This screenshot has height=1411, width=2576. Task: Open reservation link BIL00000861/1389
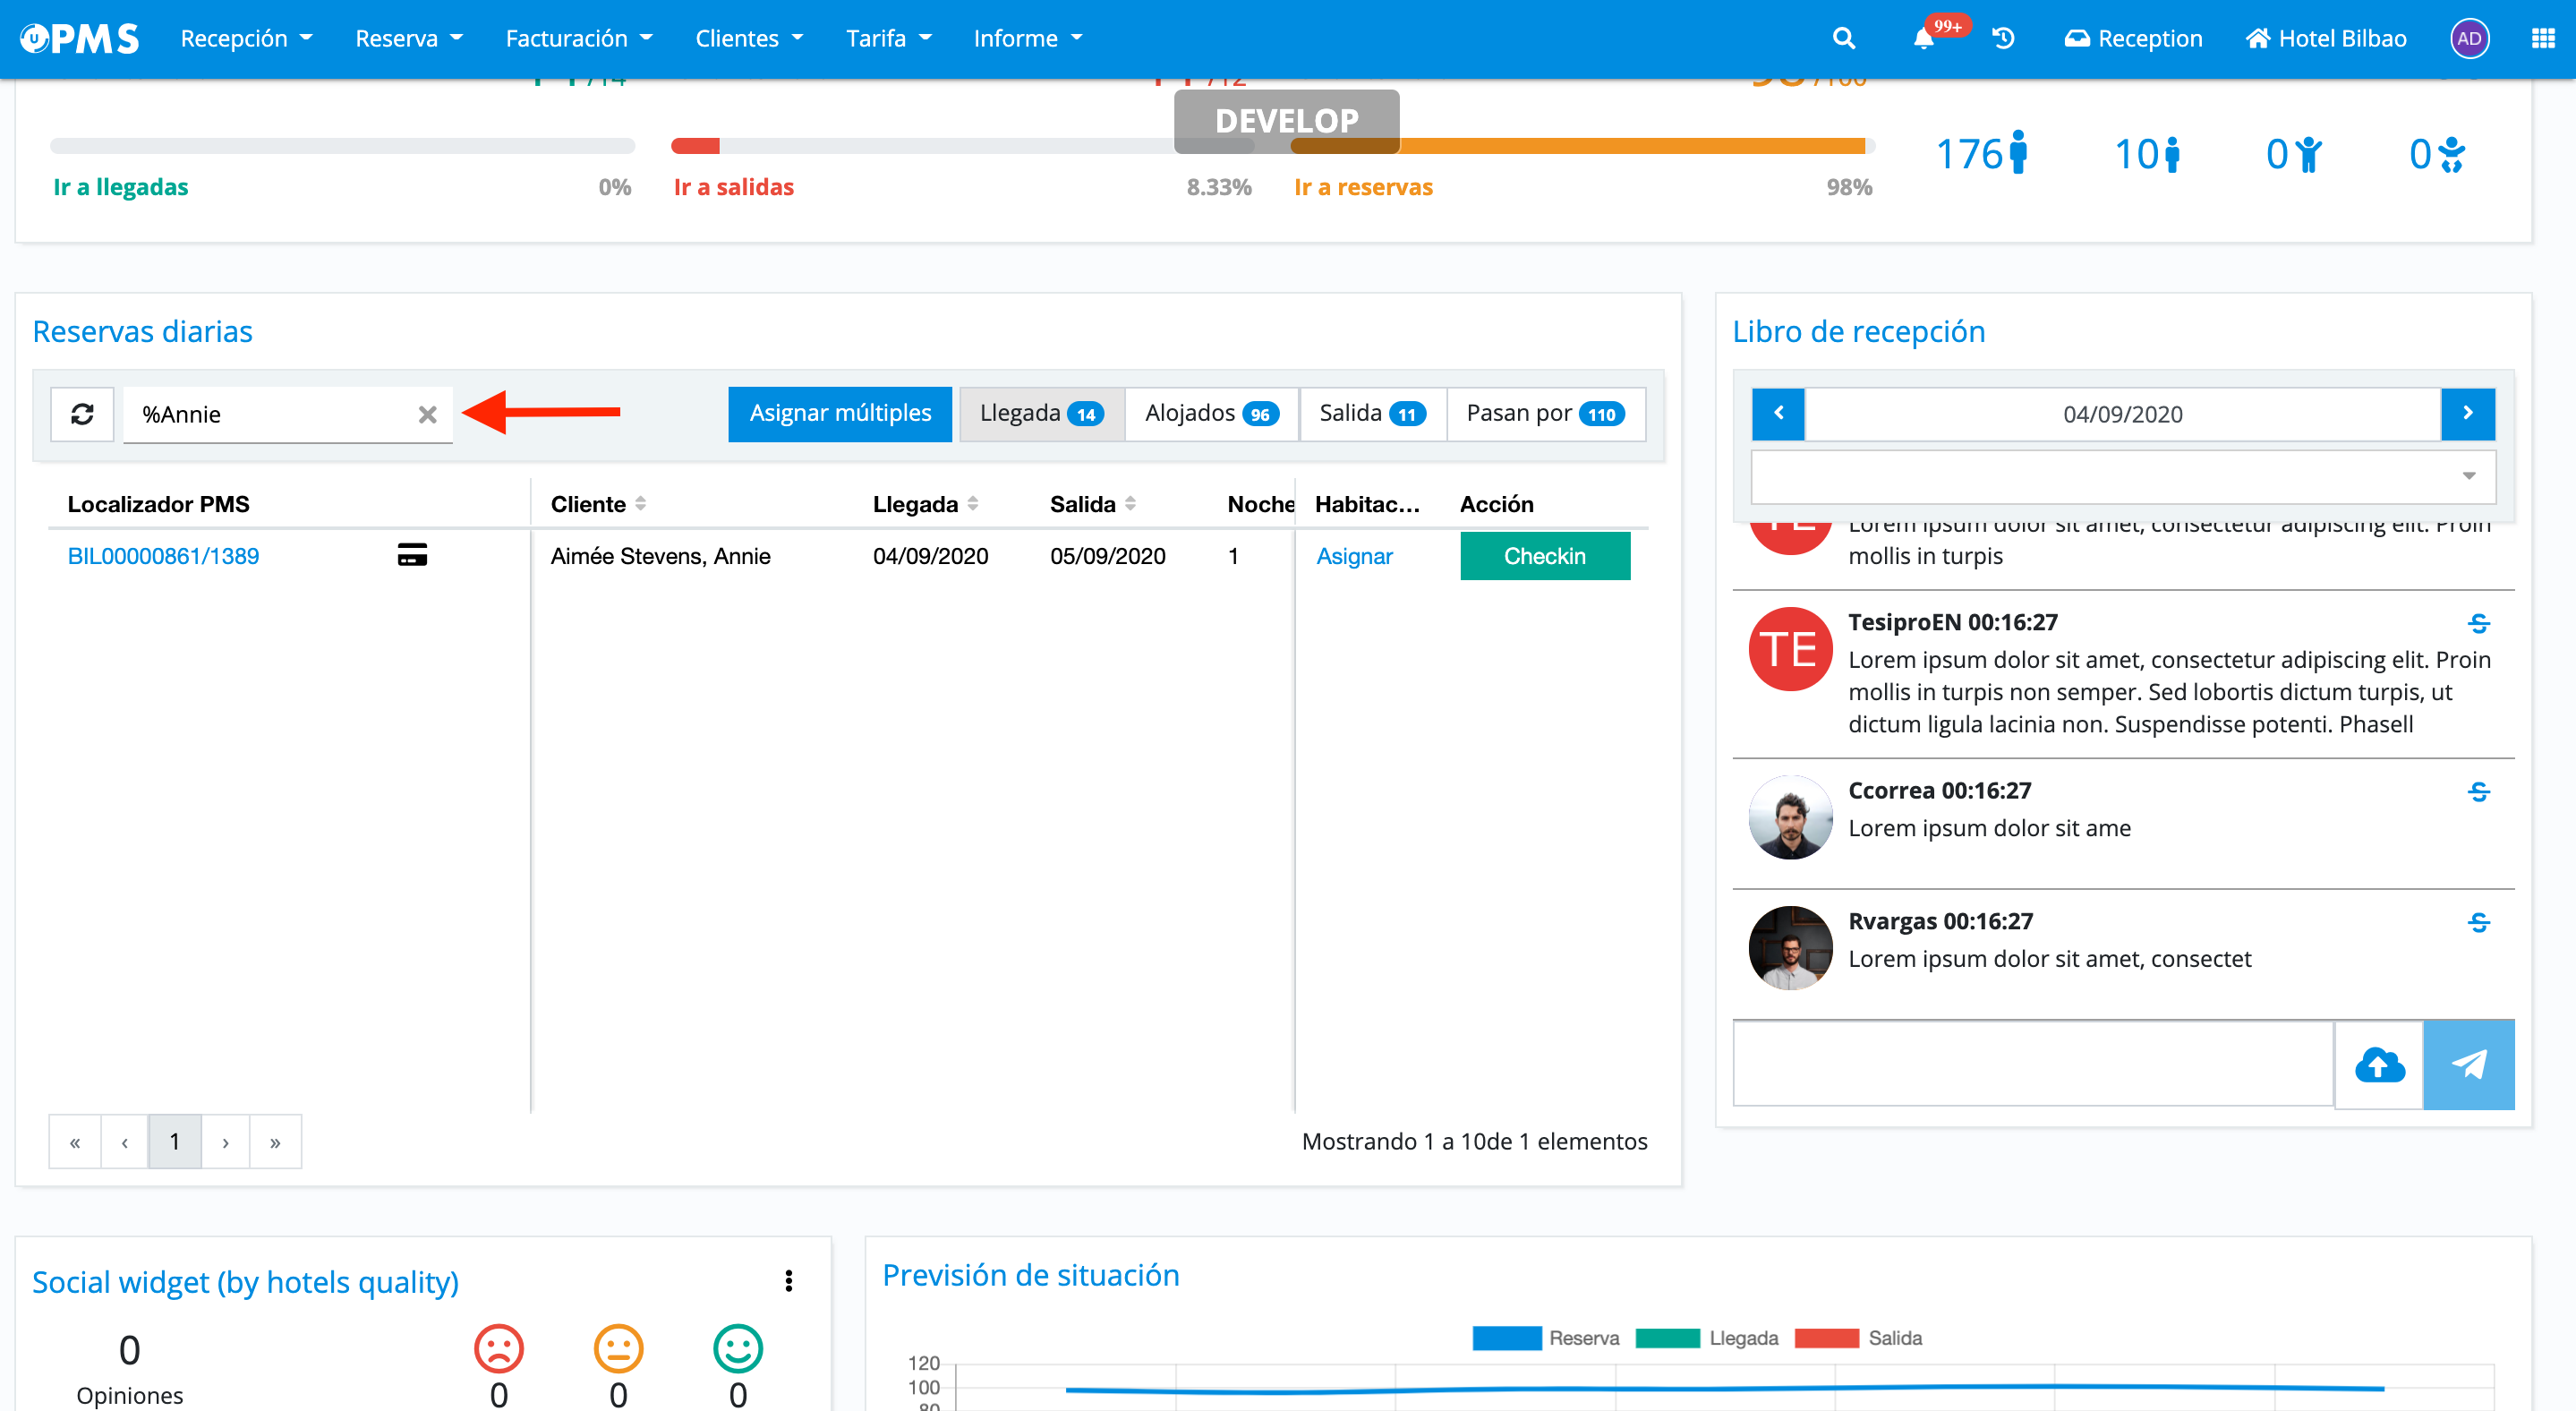coord(163,556)
